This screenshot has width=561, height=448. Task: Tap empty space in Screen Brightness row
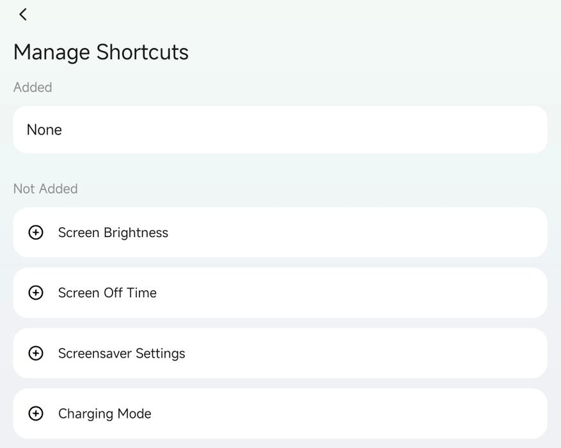[358, 233]
